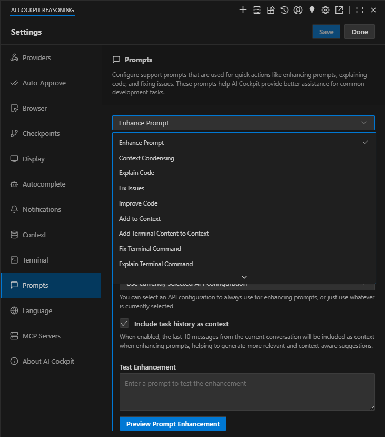Image resolution: width=385 pixels, height=437 pixels.
Task: Open AI Cockpit in a new editor tab
Action: [x=339, y=9]
